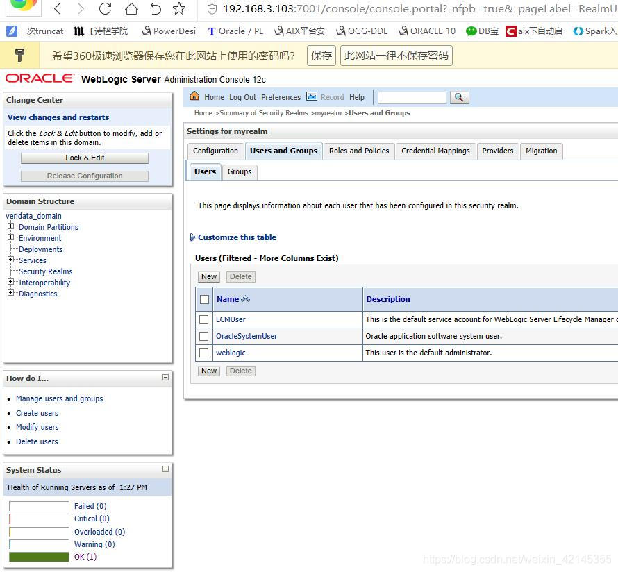
Task: Click the console Home house icon
Action: click(x=194, y=96)
